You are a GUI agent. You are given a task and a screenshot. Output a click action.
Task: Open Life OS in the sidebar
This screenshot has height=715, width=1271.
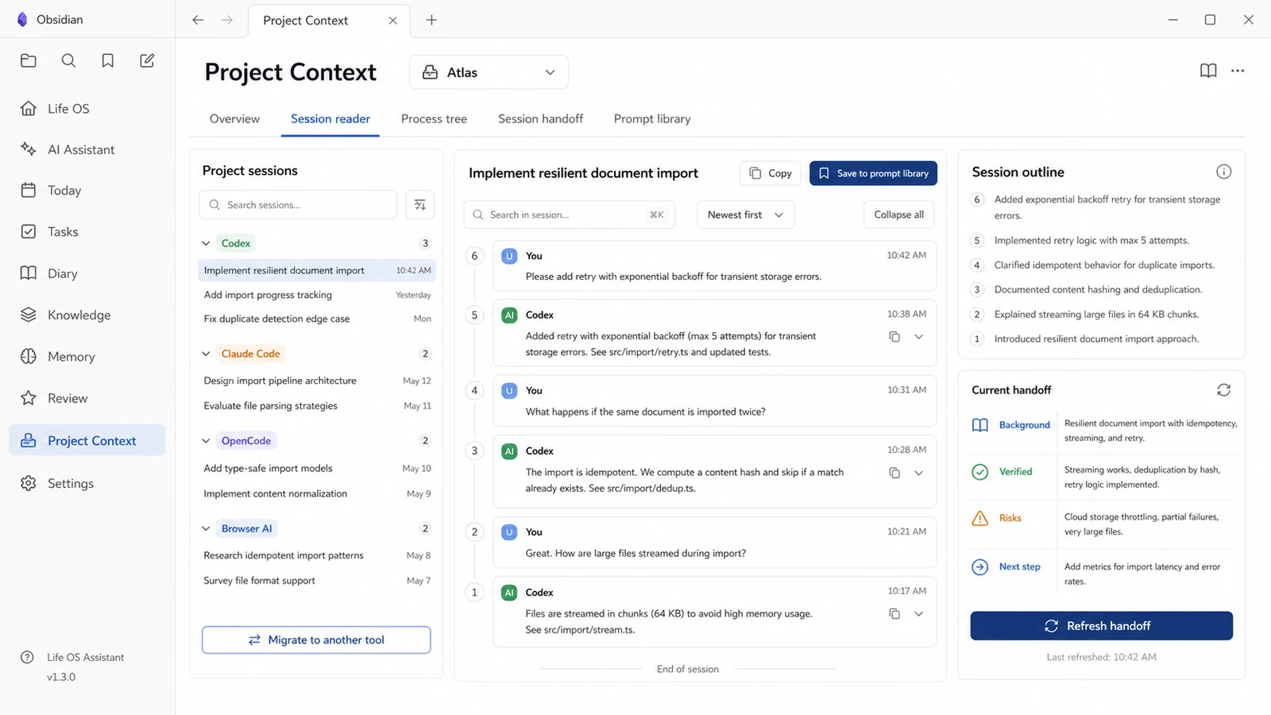tap(87, 108)
